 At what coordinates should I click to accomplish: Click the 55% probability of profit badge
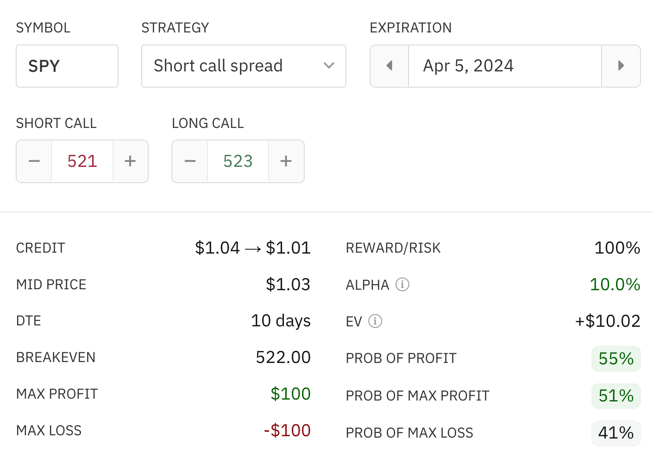click(x=616, y=359)
